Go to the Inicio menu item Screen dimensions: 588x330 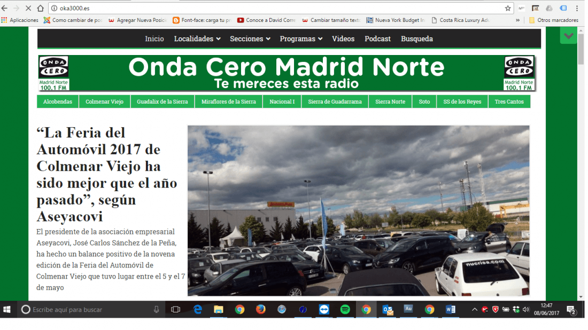pyautogui.click(x=154, y=38)
